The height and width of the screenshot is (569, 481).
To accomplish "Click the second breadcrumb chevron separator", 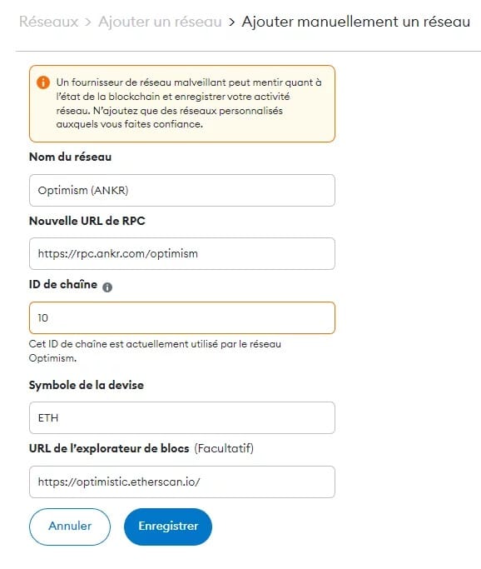I will coord(231,22).
